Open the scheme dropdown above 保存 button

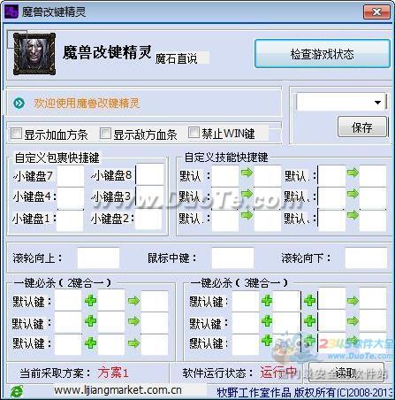click(x=341, y=102)
